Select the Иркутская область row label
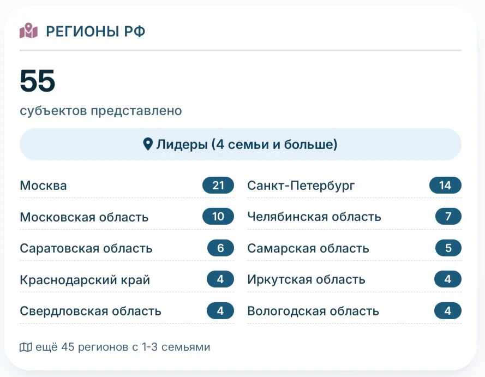 (306, 279)
